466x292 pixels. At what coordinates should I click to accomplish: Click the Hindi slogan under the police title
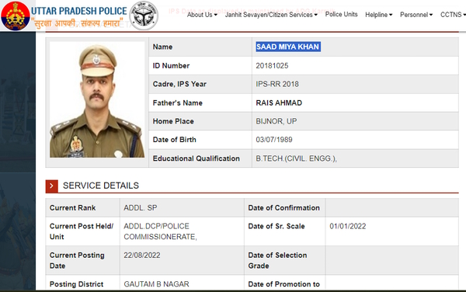click(77, 23)
